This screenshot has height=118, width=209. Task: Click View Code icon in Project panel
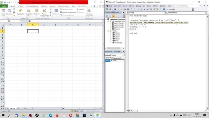(107, 16)
